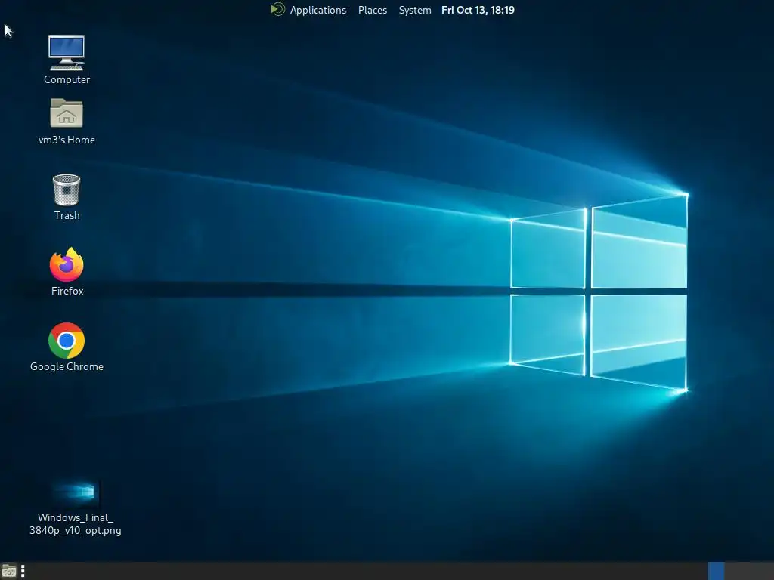This screenshot has width=774, height=580.
Task: Click the MATE logo beside Applications
Action: [278, 9]
